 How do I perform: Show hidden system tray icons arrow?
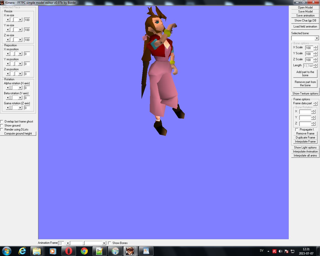(x=268, y=251)
